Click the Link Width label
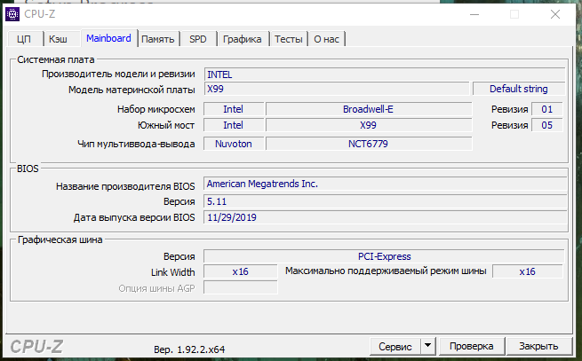Image resolution: width=582 pixels, height=361 pixels. [173, 272]
